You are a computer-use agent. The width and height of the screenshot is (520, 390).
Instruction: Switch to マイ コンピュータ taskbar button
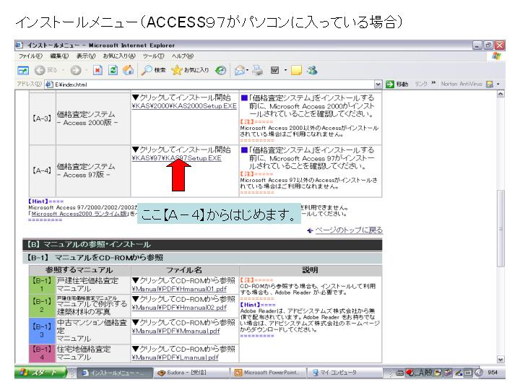pyautogui.click(x=344, y=373)
